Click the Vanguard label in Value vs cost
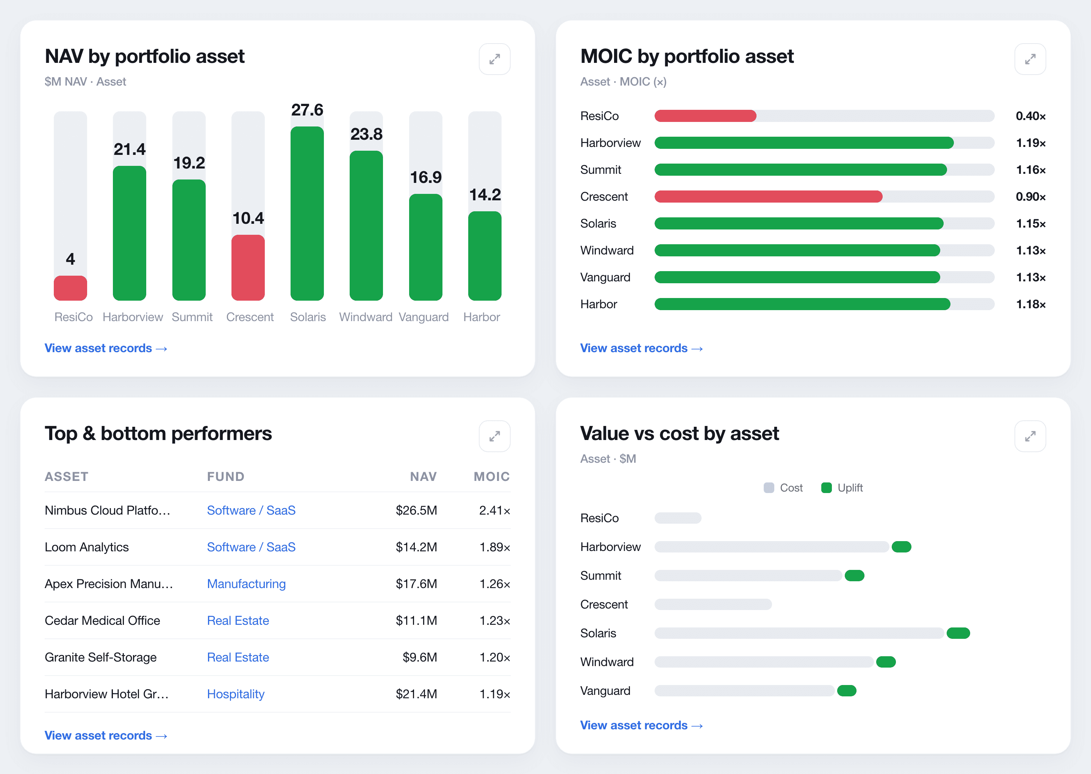 [605, 691]
